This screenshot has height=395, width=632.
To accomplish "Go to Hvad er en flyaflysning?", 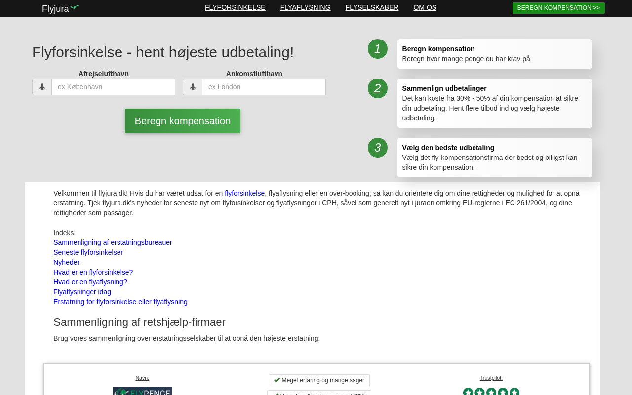I will click(90, 282).
